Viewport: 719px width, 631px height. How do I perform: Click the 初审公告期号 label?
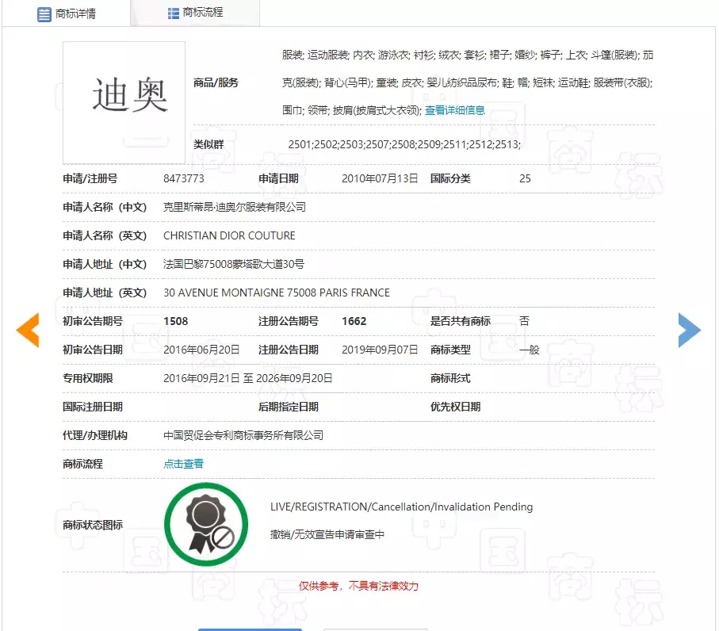click(x=93, y=321)
